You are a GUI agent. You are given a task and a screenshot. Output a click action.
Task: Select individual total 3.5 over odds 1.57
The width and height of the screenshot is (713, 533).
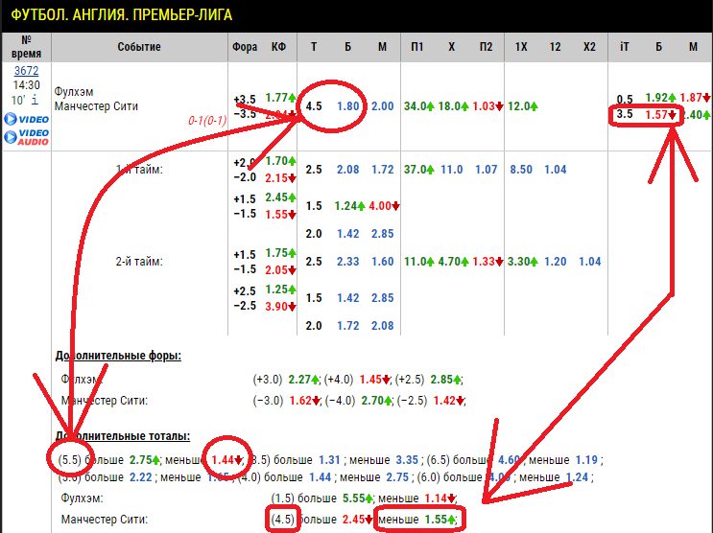[656, 115]
